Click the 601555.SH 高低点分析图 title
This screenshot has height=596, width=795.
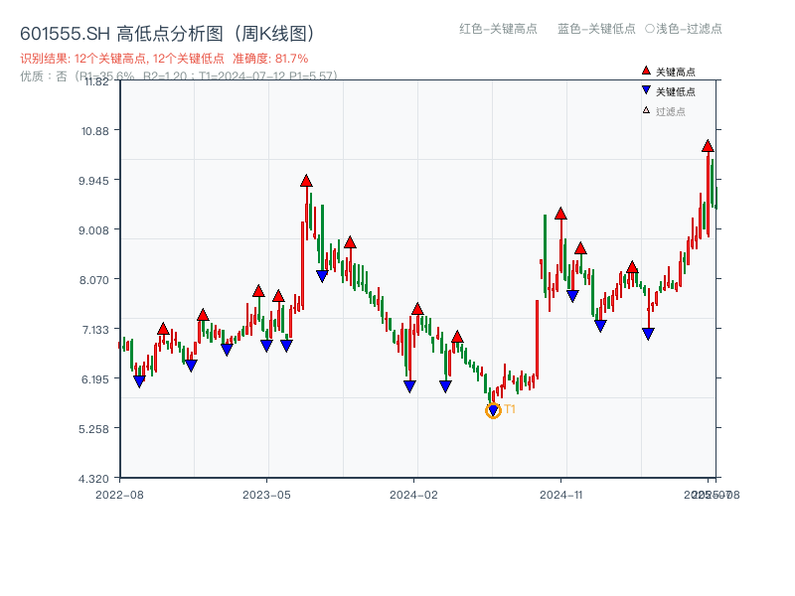click(168, 34)
